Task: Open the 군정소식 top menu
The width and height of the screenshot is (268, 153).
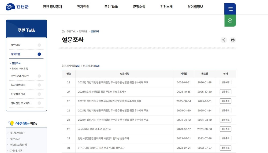Action: tap(139, 7)
